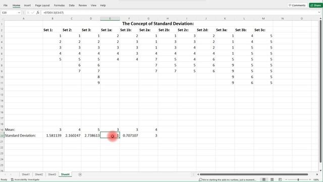
Task: Add a new sheet with plus icon
Action: 80,174
